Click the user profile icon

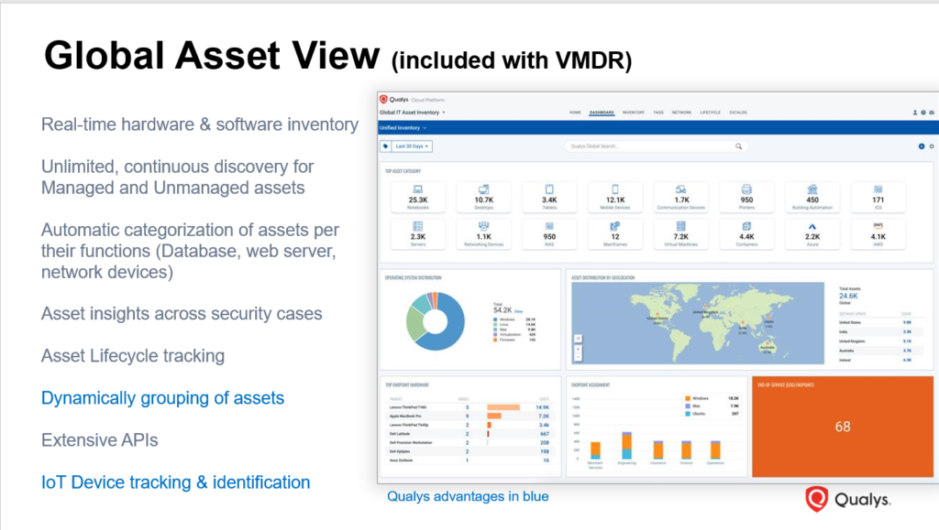915,113
